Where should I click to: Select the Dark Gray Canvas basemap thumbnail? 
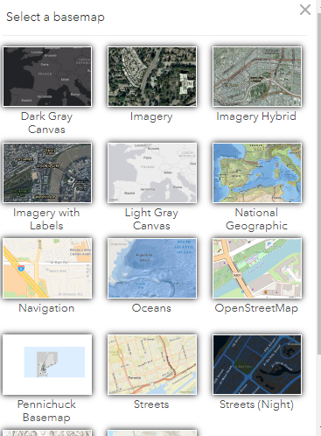(x=47, y=76)
